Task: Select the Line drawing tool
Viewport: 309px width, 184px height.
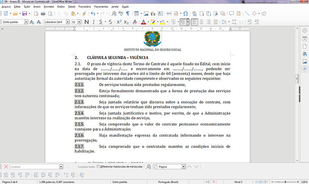Action: tap(247, 13)
